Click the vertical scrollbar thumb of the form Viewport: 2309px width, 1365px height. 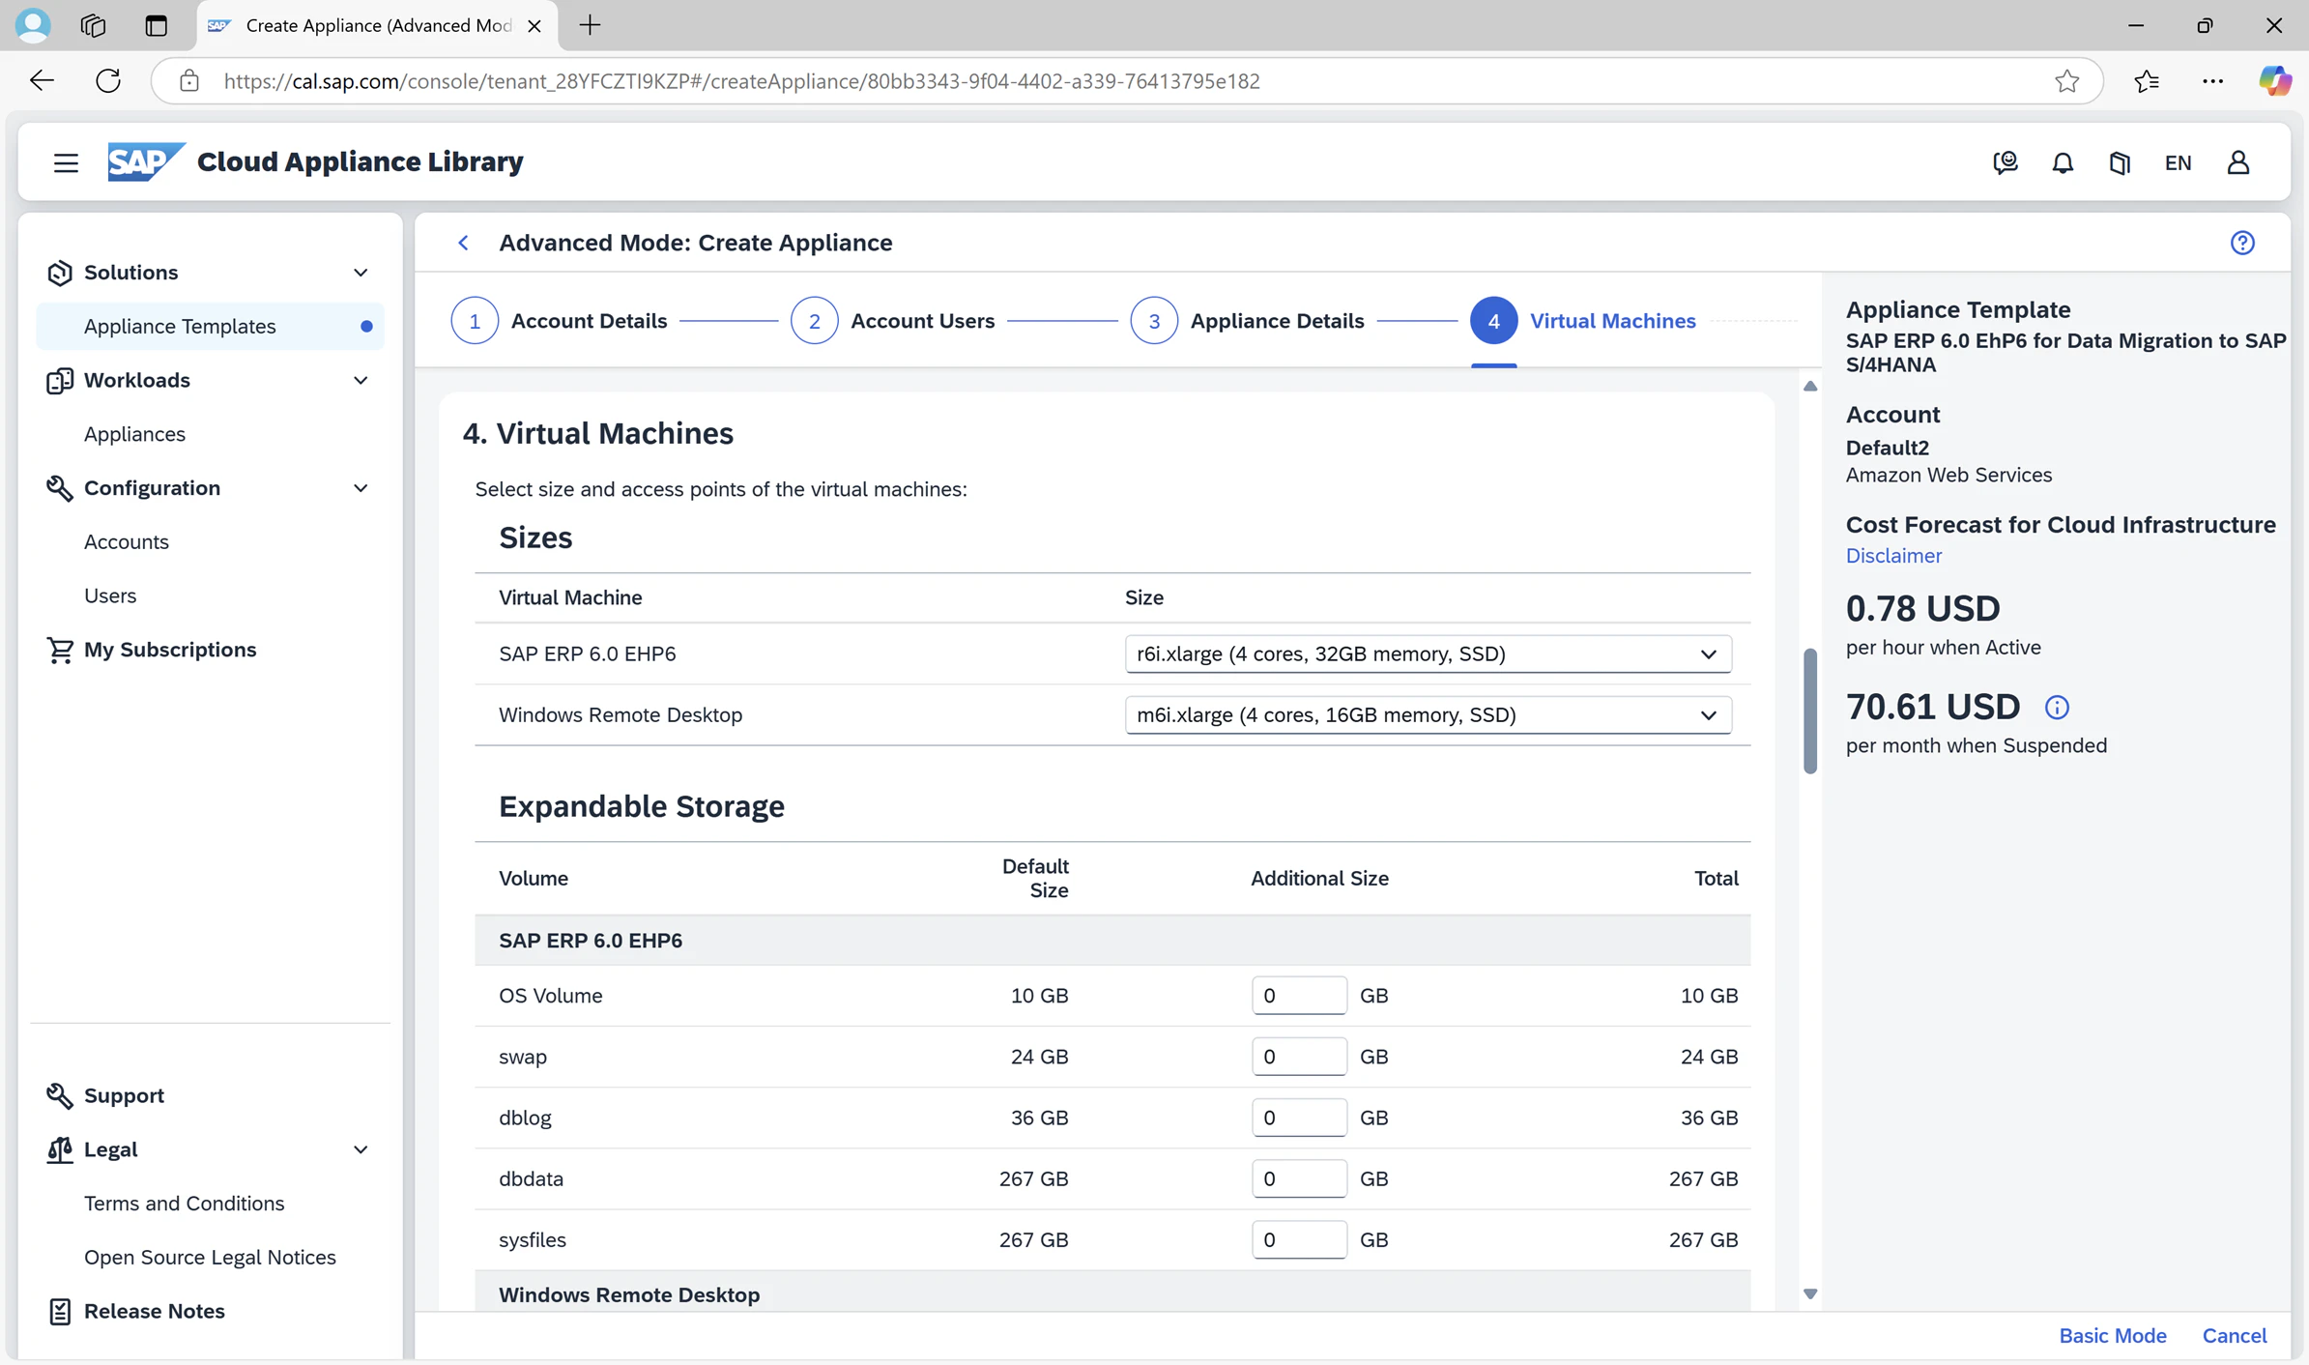click(1810, 711)
